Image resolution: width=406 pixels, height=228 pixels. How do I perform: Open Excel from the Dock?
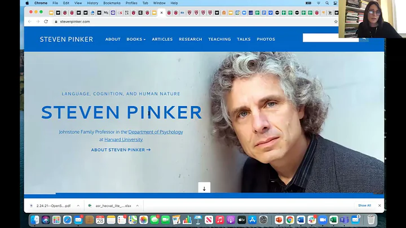point(333,220)
